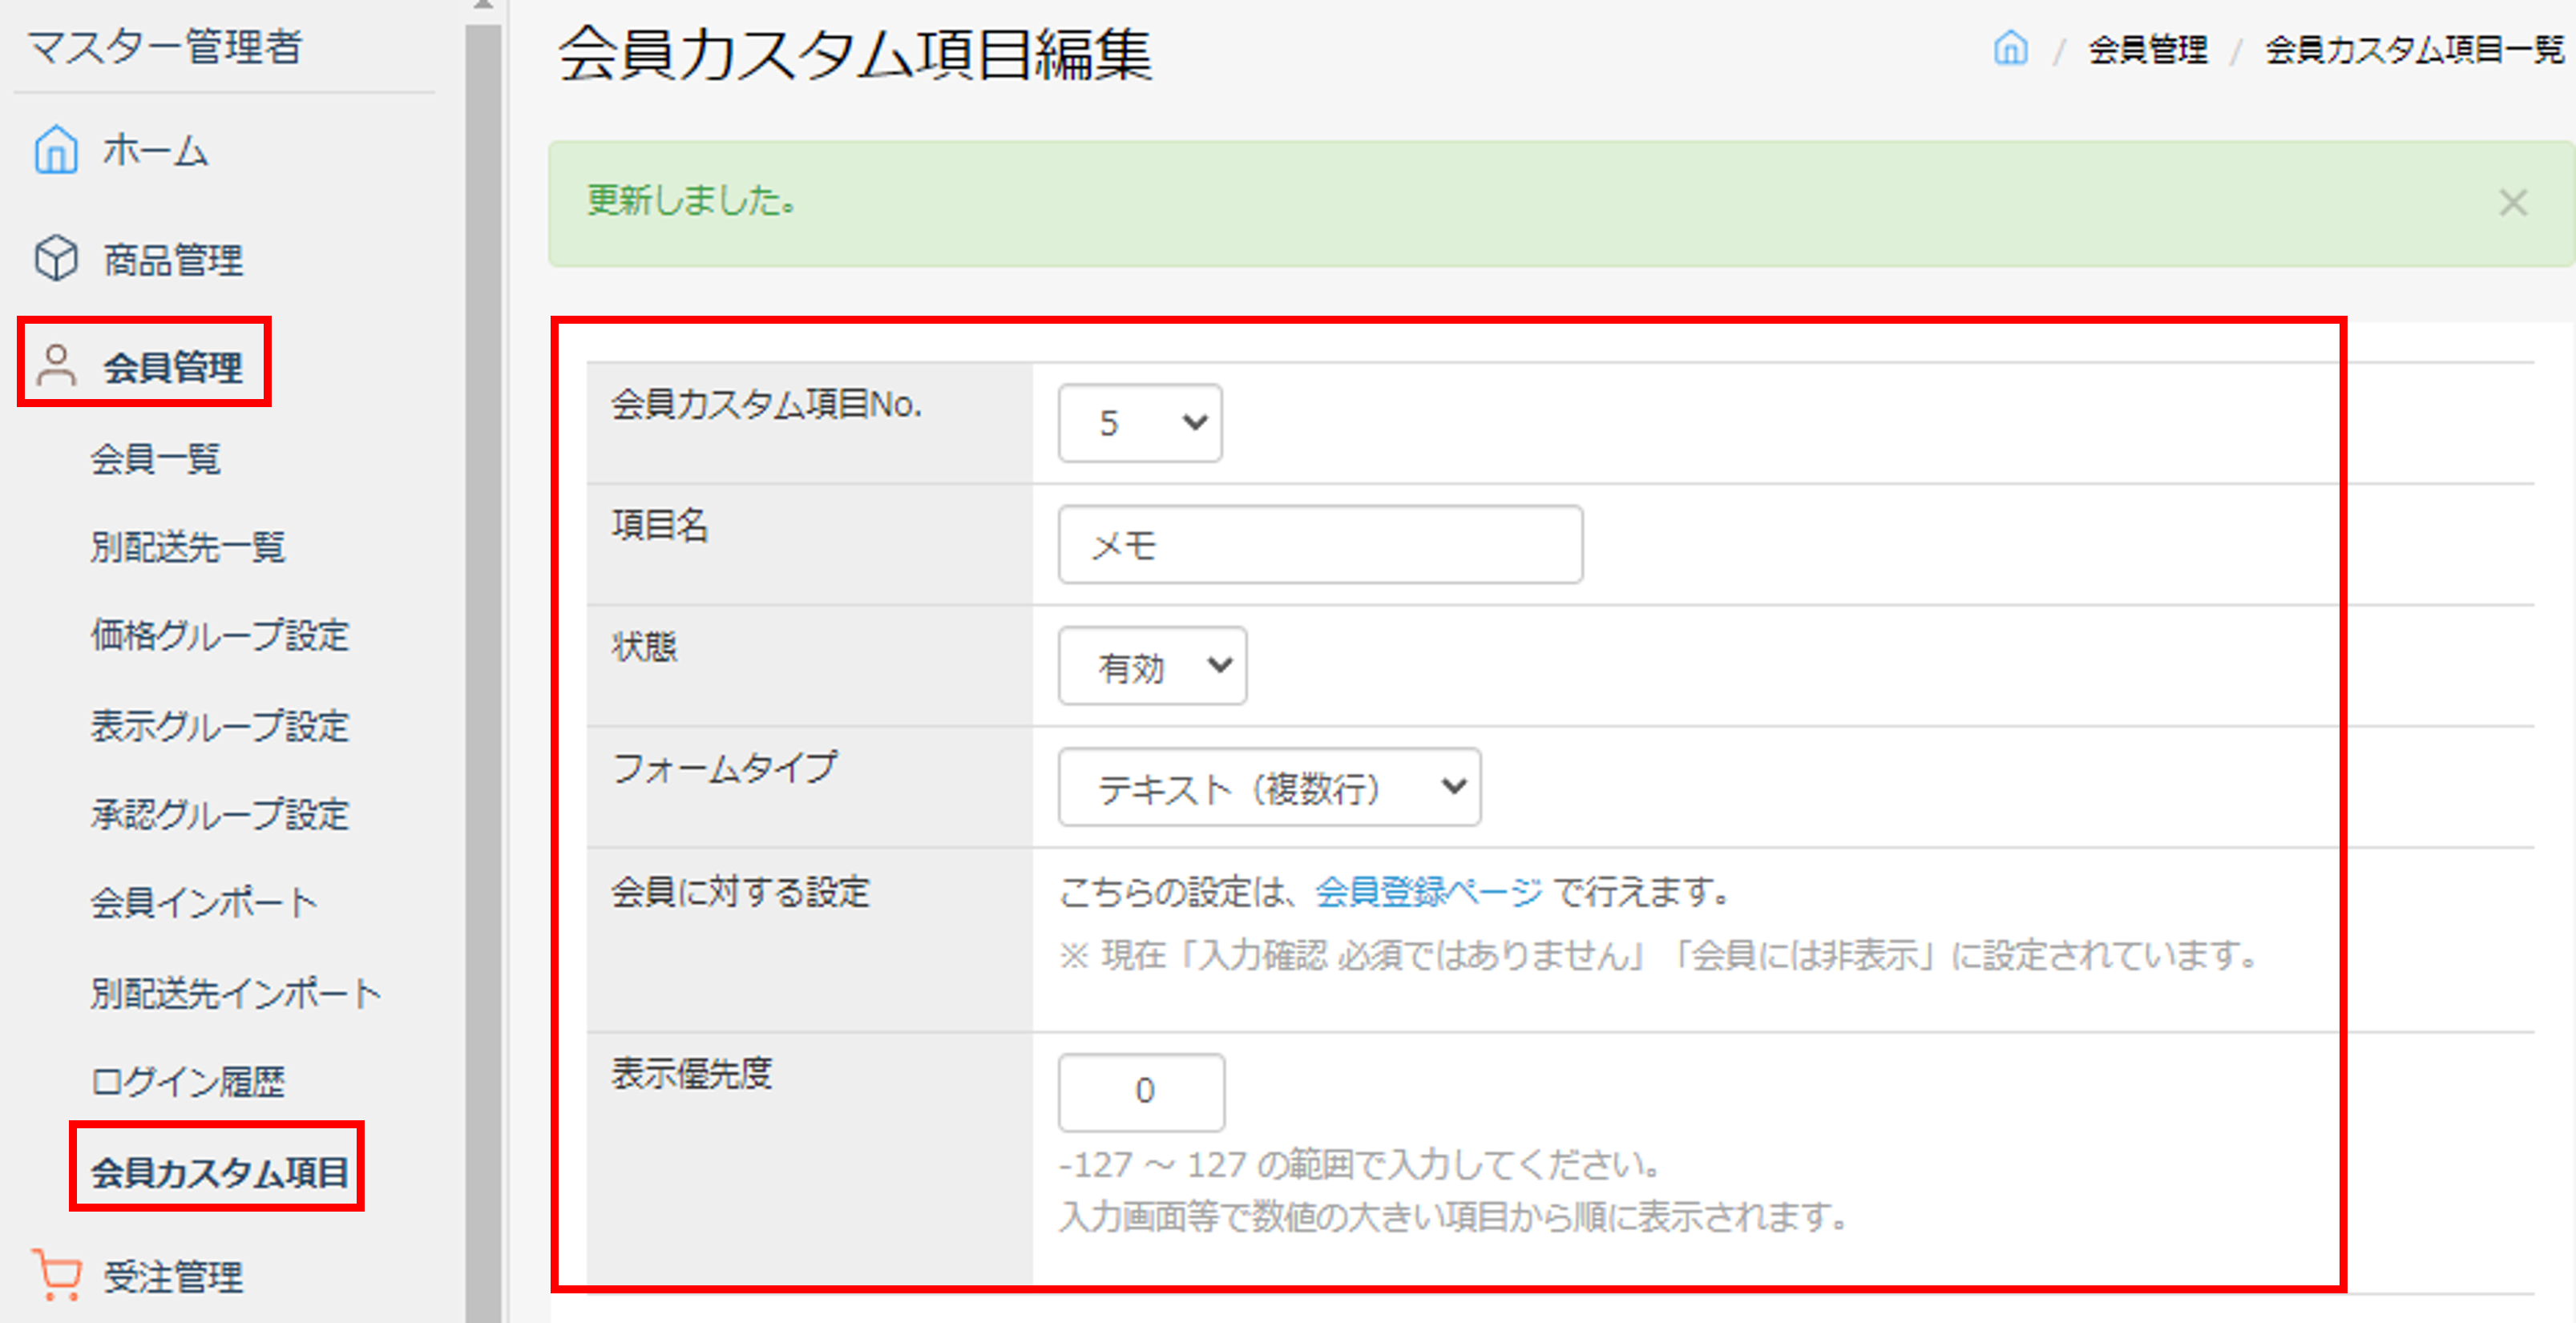Go to 会員カスタム項目一覧 in the breadcrumb
The width and height of the screenshot is (2576, 1323).
(2414, 49)
